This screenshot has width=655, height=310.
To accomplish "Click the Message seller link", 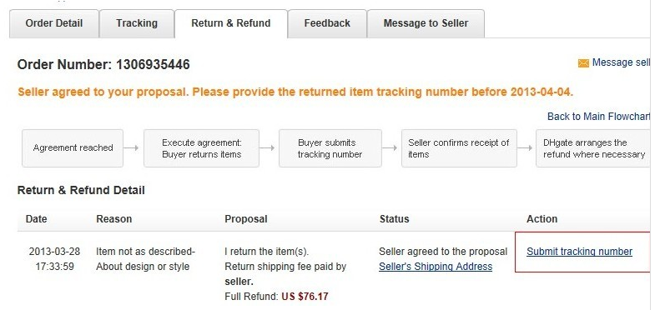I will coord(621,62).
